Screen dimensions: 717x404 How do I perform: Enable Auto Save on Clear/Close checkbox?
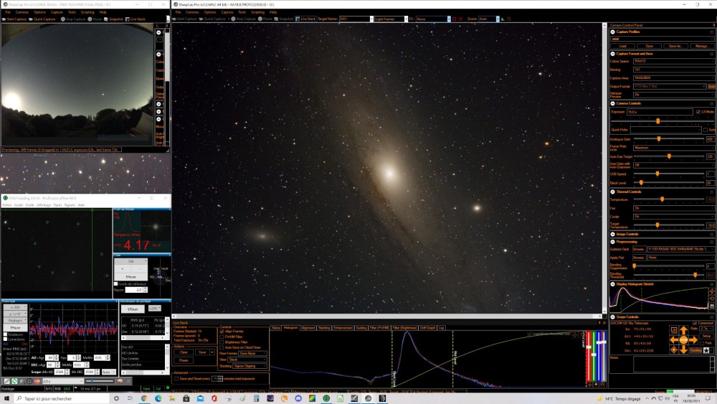click(x=222, y=348)
